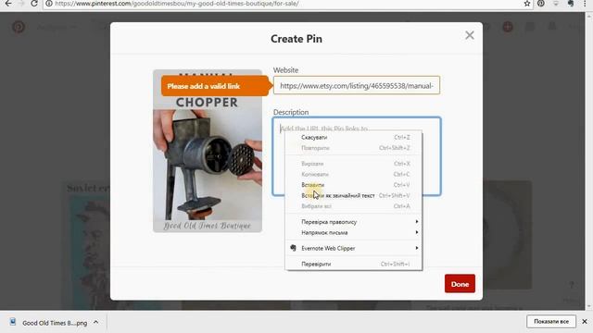Viewport: 593px width, 333px height.
Task: Expand download item options chevron
Action: 95,322
